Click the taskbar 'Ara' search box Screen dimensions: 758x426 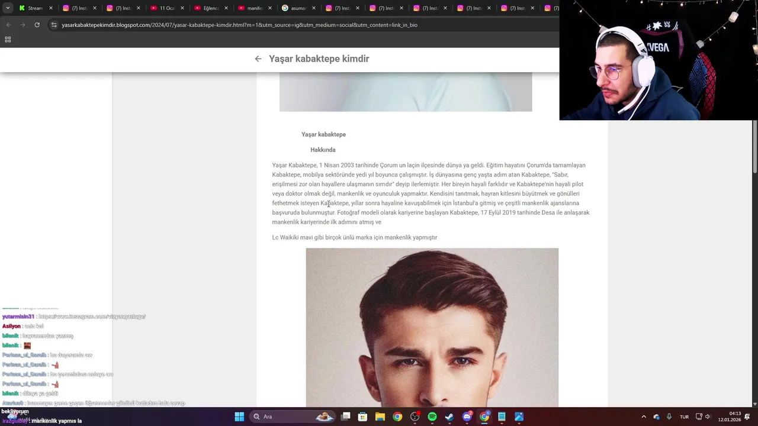coord(293,417)
